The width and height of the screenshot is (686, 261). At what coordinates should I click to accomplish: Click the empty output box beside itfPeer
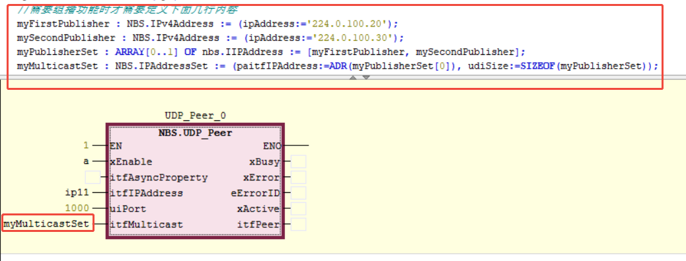coord(298,224)
